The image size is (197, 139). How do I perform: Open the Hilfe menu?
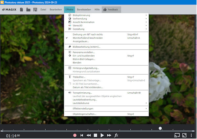click(x=97, y=10)
